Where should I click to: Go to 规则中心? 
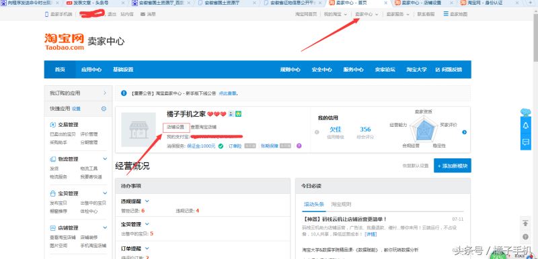291,70
